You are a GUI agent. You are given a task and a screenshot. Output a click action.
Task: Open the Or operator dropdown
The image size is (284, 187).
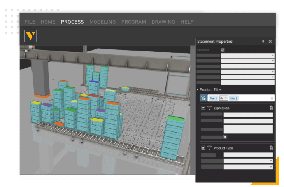[x=223, y=98]
